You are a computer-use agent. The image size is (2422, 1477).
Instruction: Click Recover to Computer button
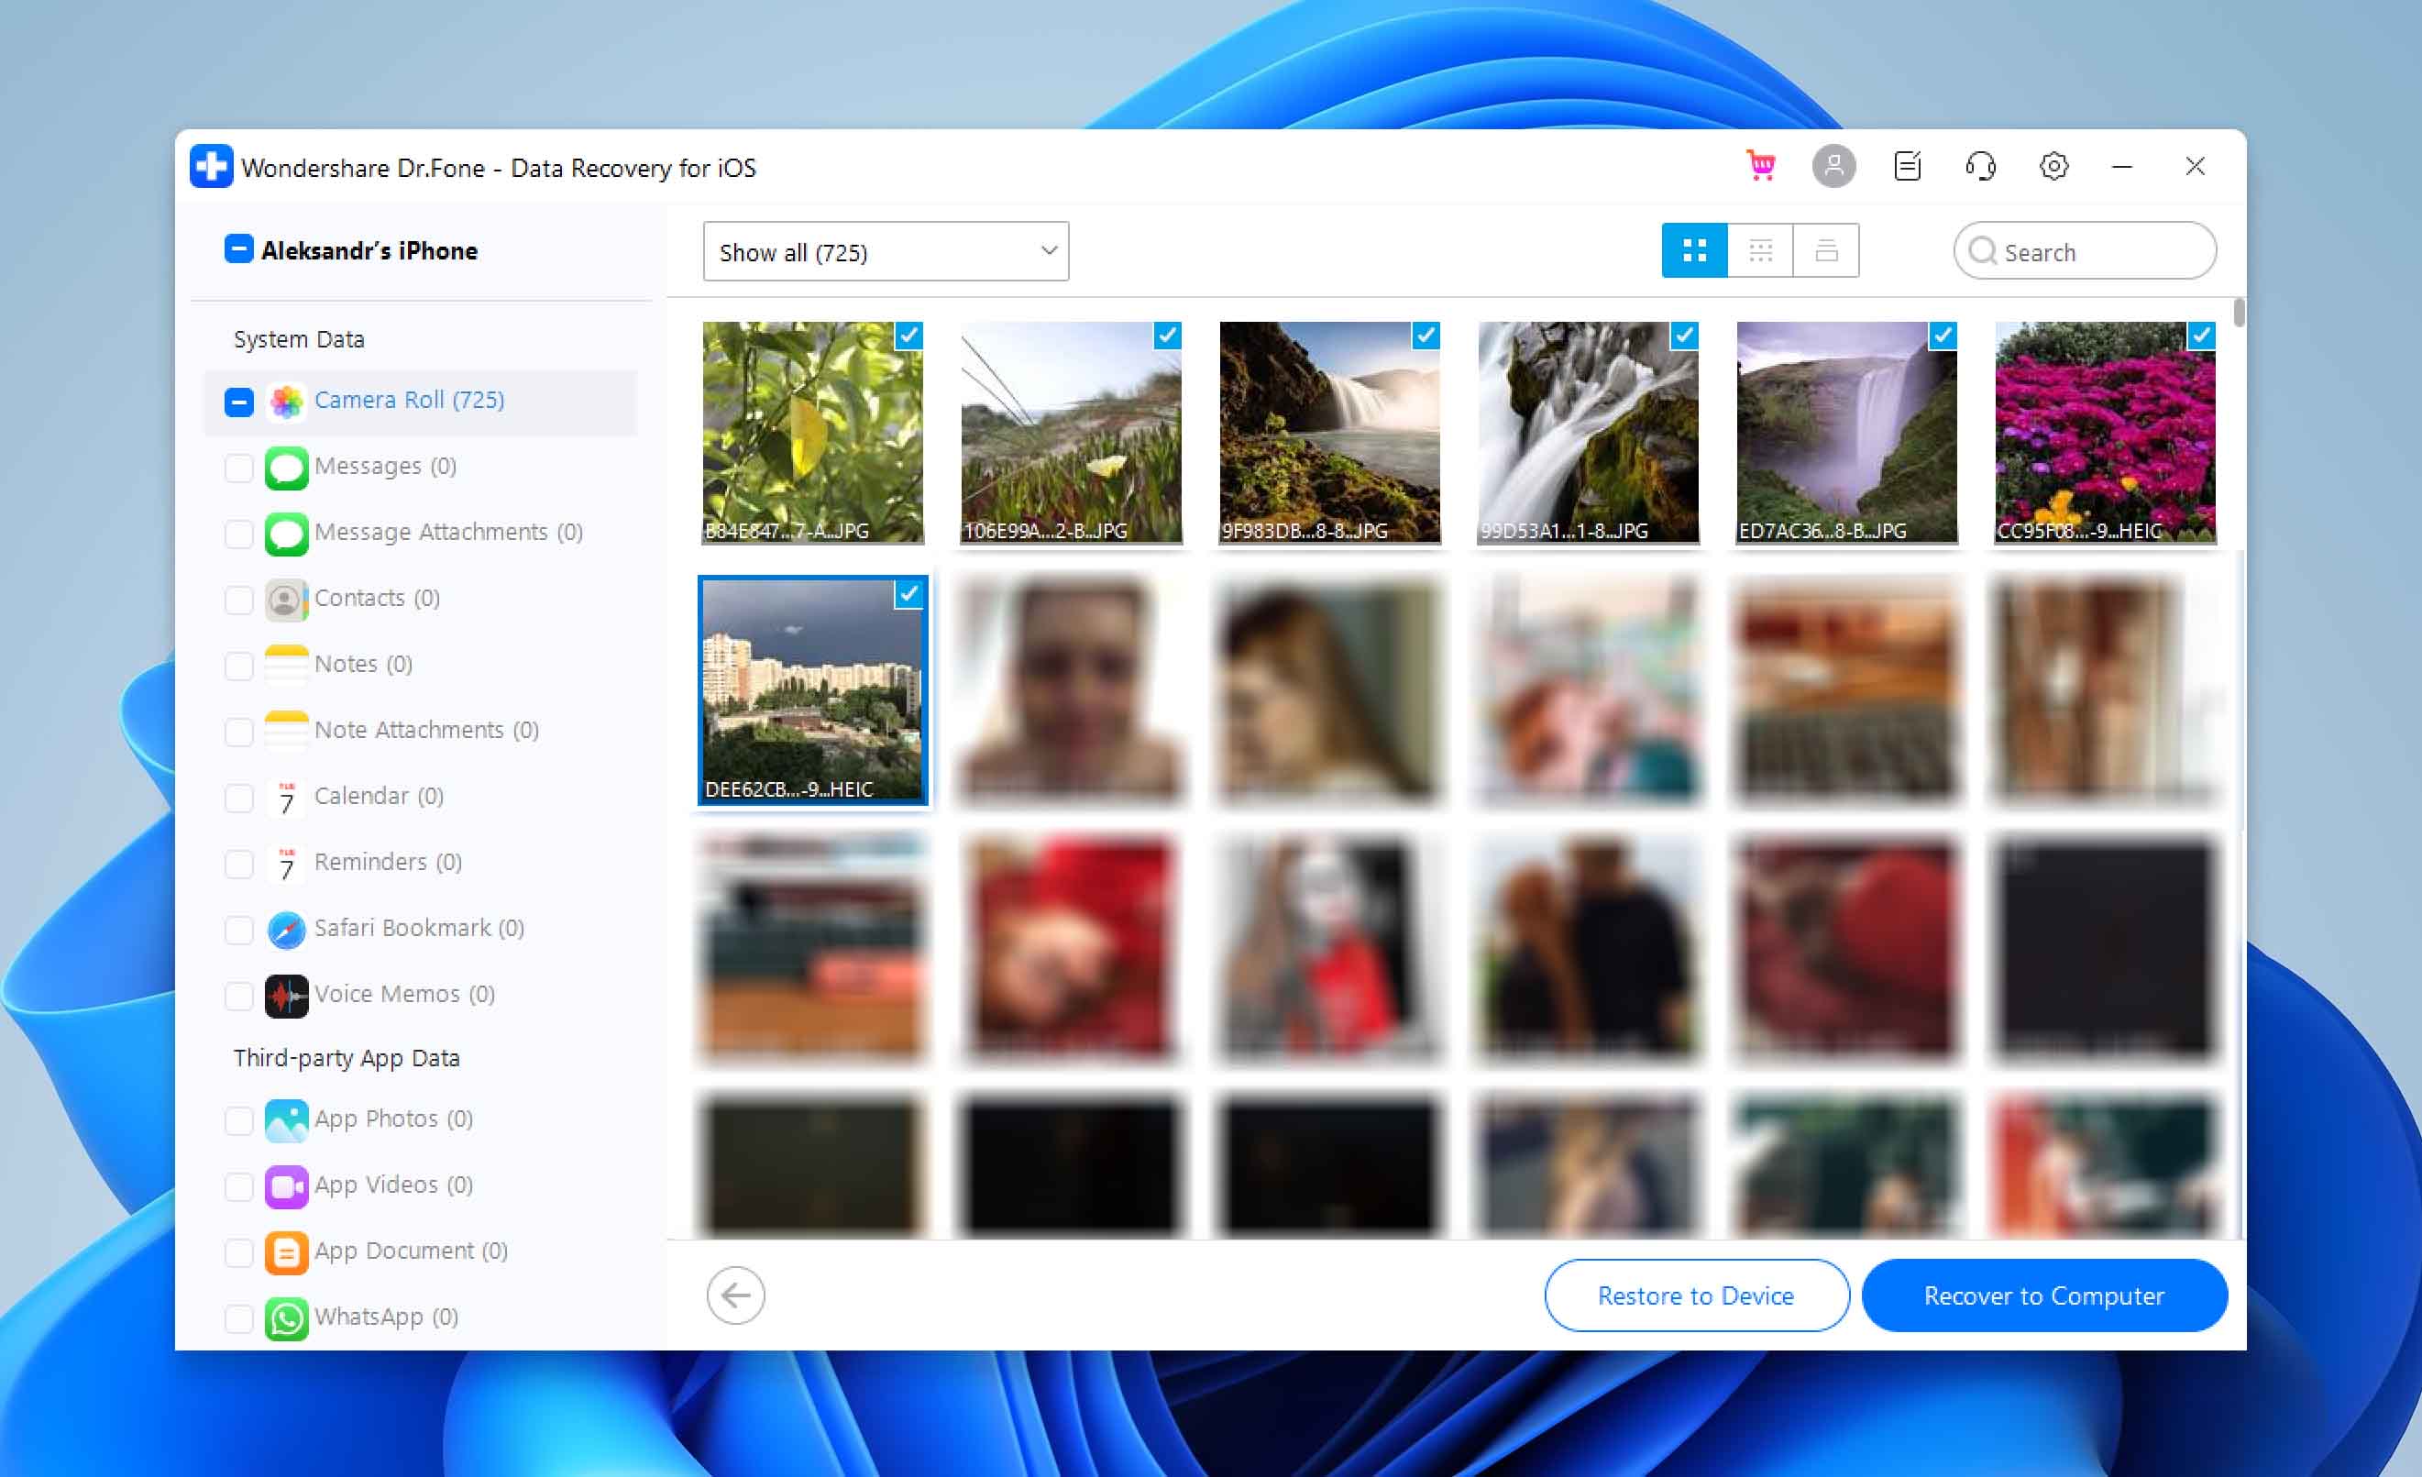point(2043,1295)
